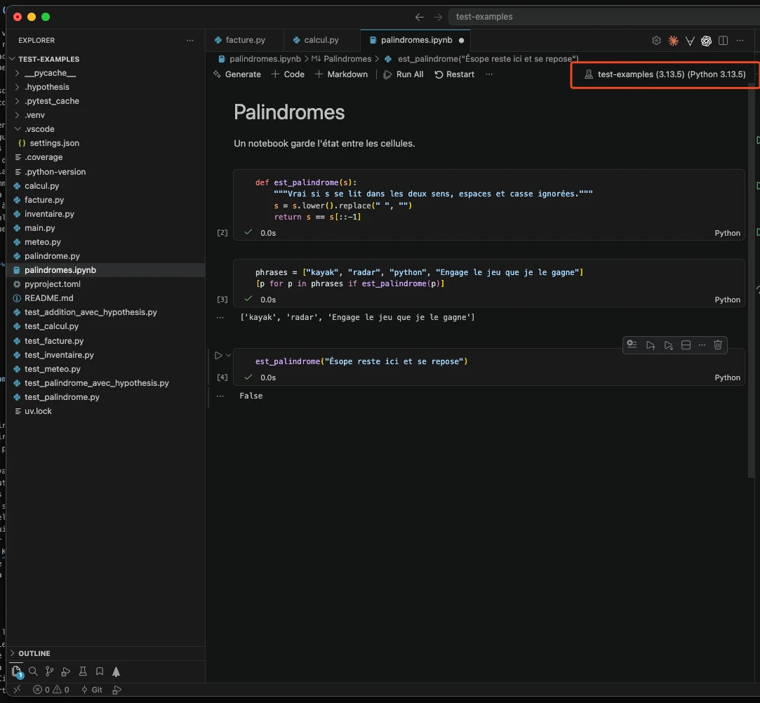Switch to the facture.py tab
Image resolution: width=760 pixels, height=703 pixels.
245,40
